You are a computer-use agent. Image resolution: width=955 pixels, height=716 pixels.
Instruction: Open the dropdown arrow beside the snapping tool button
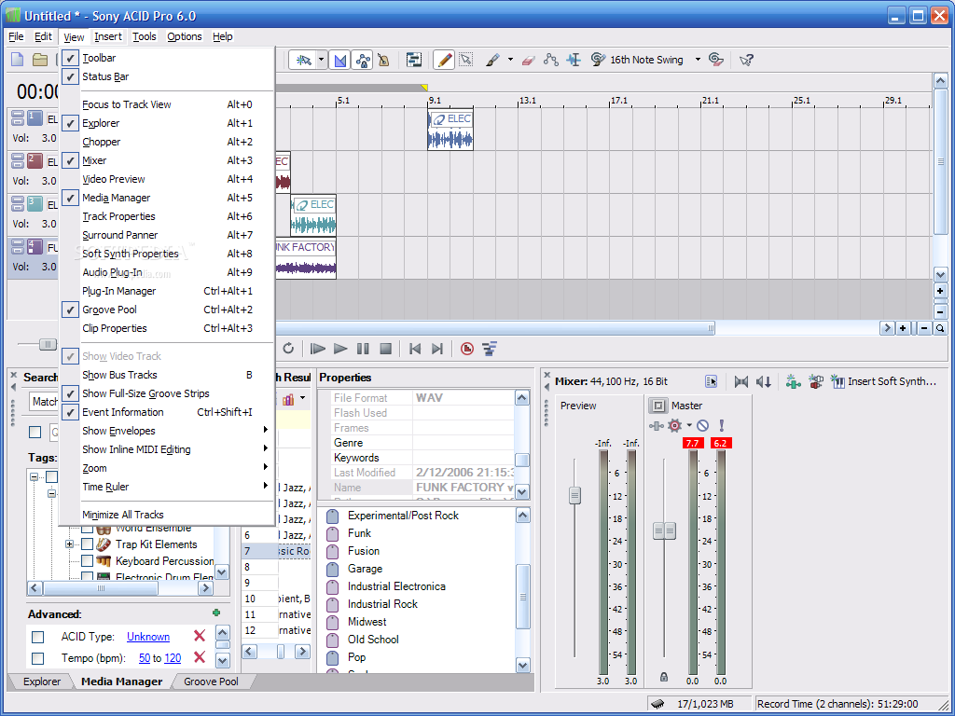[321, 60]
